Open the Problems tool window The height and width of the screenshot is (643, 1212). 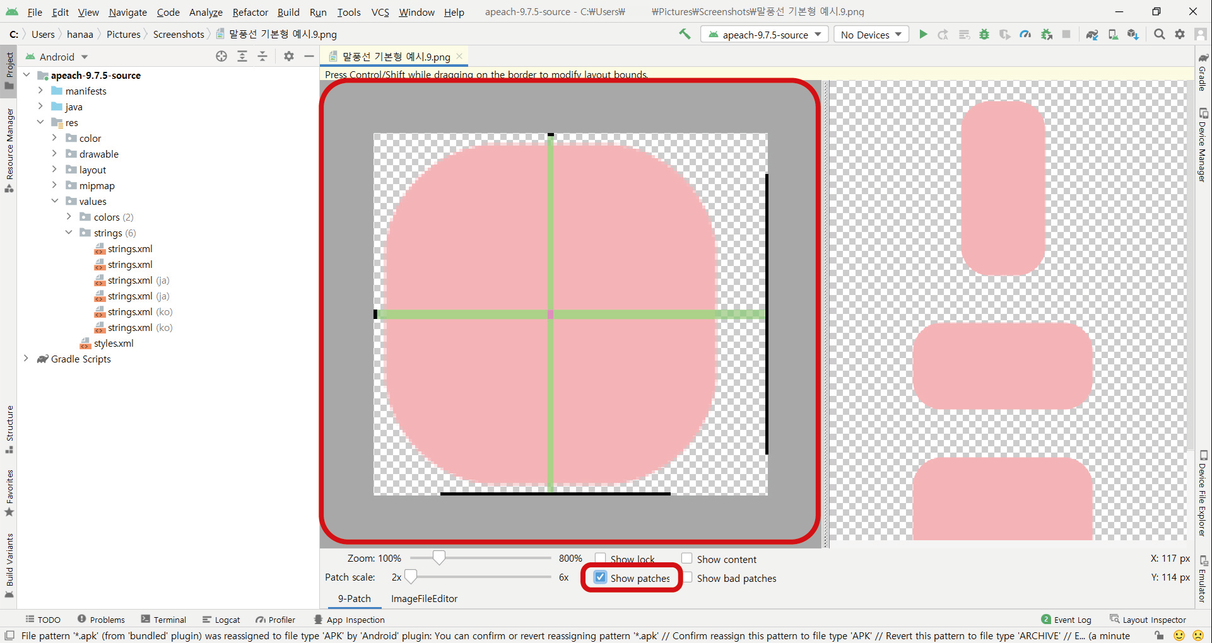(x=101, y=620)
